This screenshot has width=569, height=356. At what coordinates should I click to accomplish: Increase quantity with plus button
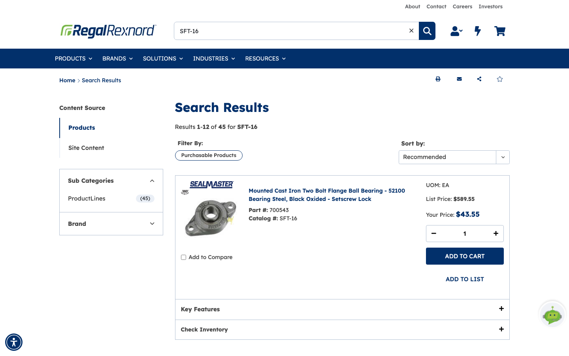click(496, 233)
